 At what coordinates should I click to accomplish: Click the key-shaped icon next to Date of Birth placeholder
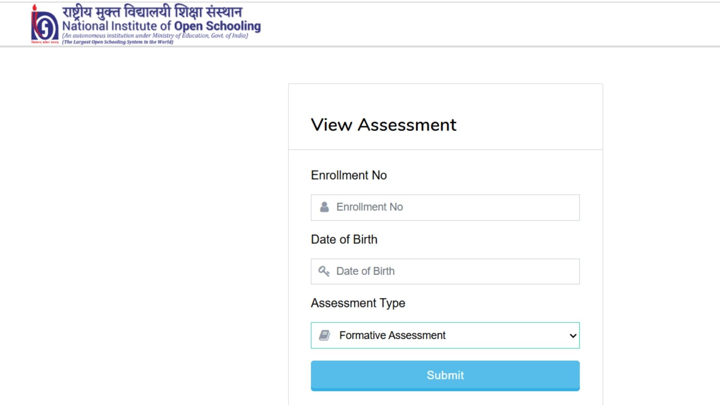tap(324, 271)
